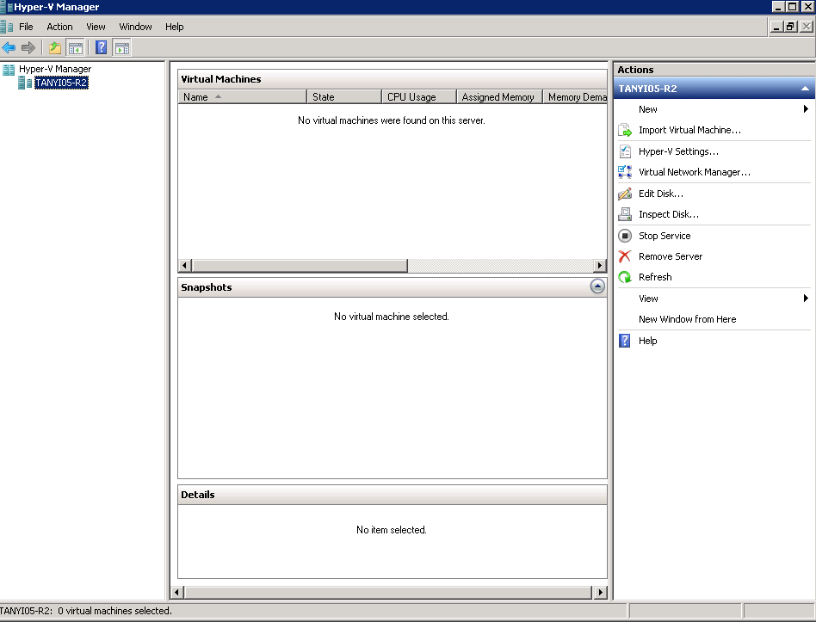The image size is (816, 622).
Task: Select Hyper-V Manager root node in tree
Action: coord(55,69)
